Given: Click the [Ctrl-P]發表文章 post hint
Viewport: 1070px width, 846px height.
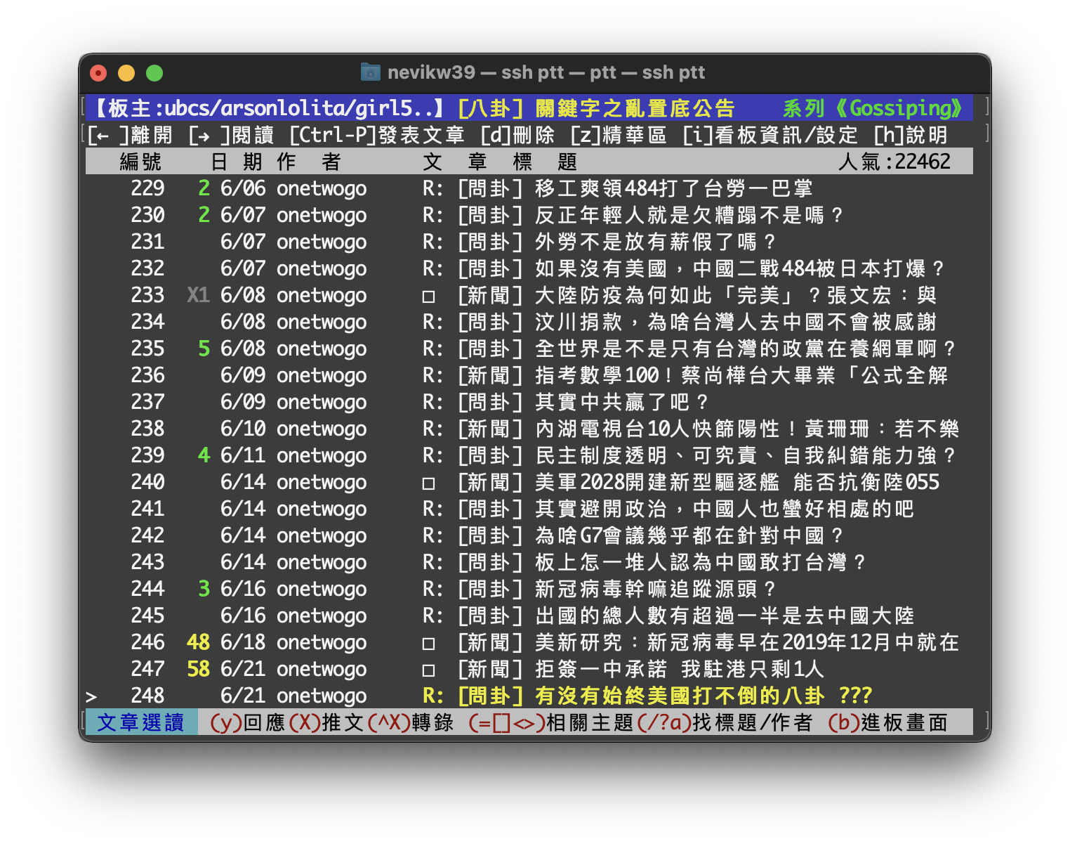Looking at the screenshot, I should coord(376,135).
